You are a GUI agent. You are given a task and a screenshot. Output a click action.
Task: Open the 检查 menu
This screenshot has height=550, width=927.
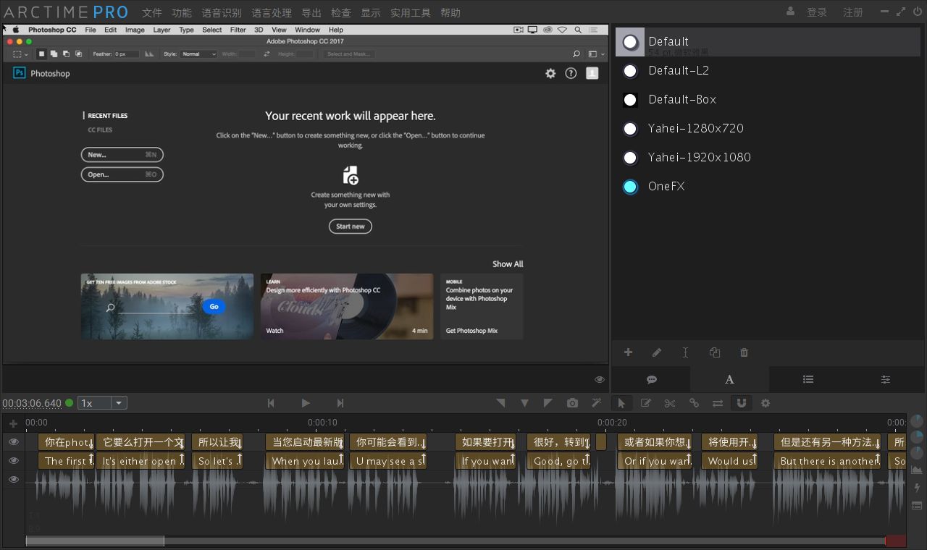[341, 13]
